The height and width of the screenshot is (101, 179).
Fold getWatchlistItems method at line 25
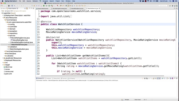pos(40,56)
